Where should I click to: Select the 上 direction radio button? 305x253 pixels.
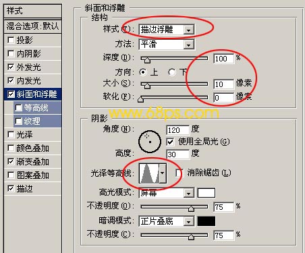[x=143, y=72]
